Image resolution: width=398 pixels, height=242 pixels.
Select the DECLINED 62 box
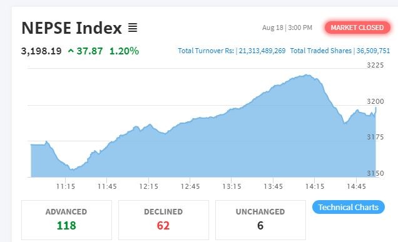[x=163, y=220]
